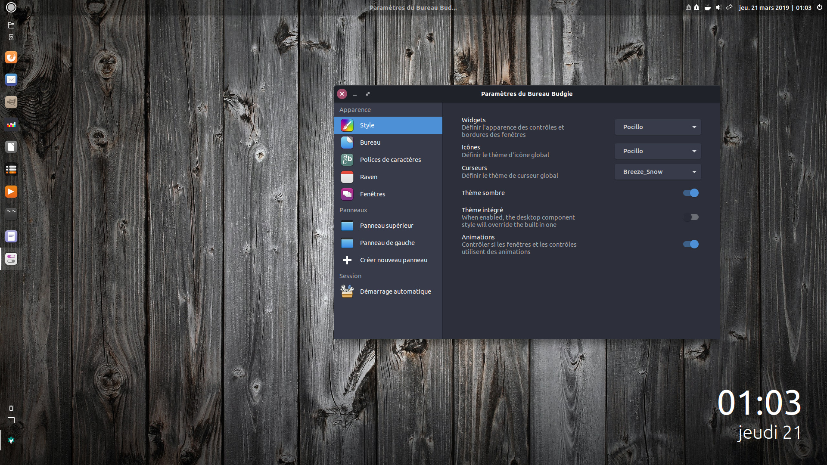The height and width of the screenshot is (465, 827).
Task: Open the Curseurs Breeze_Snow dropdown
Action: 658,172
